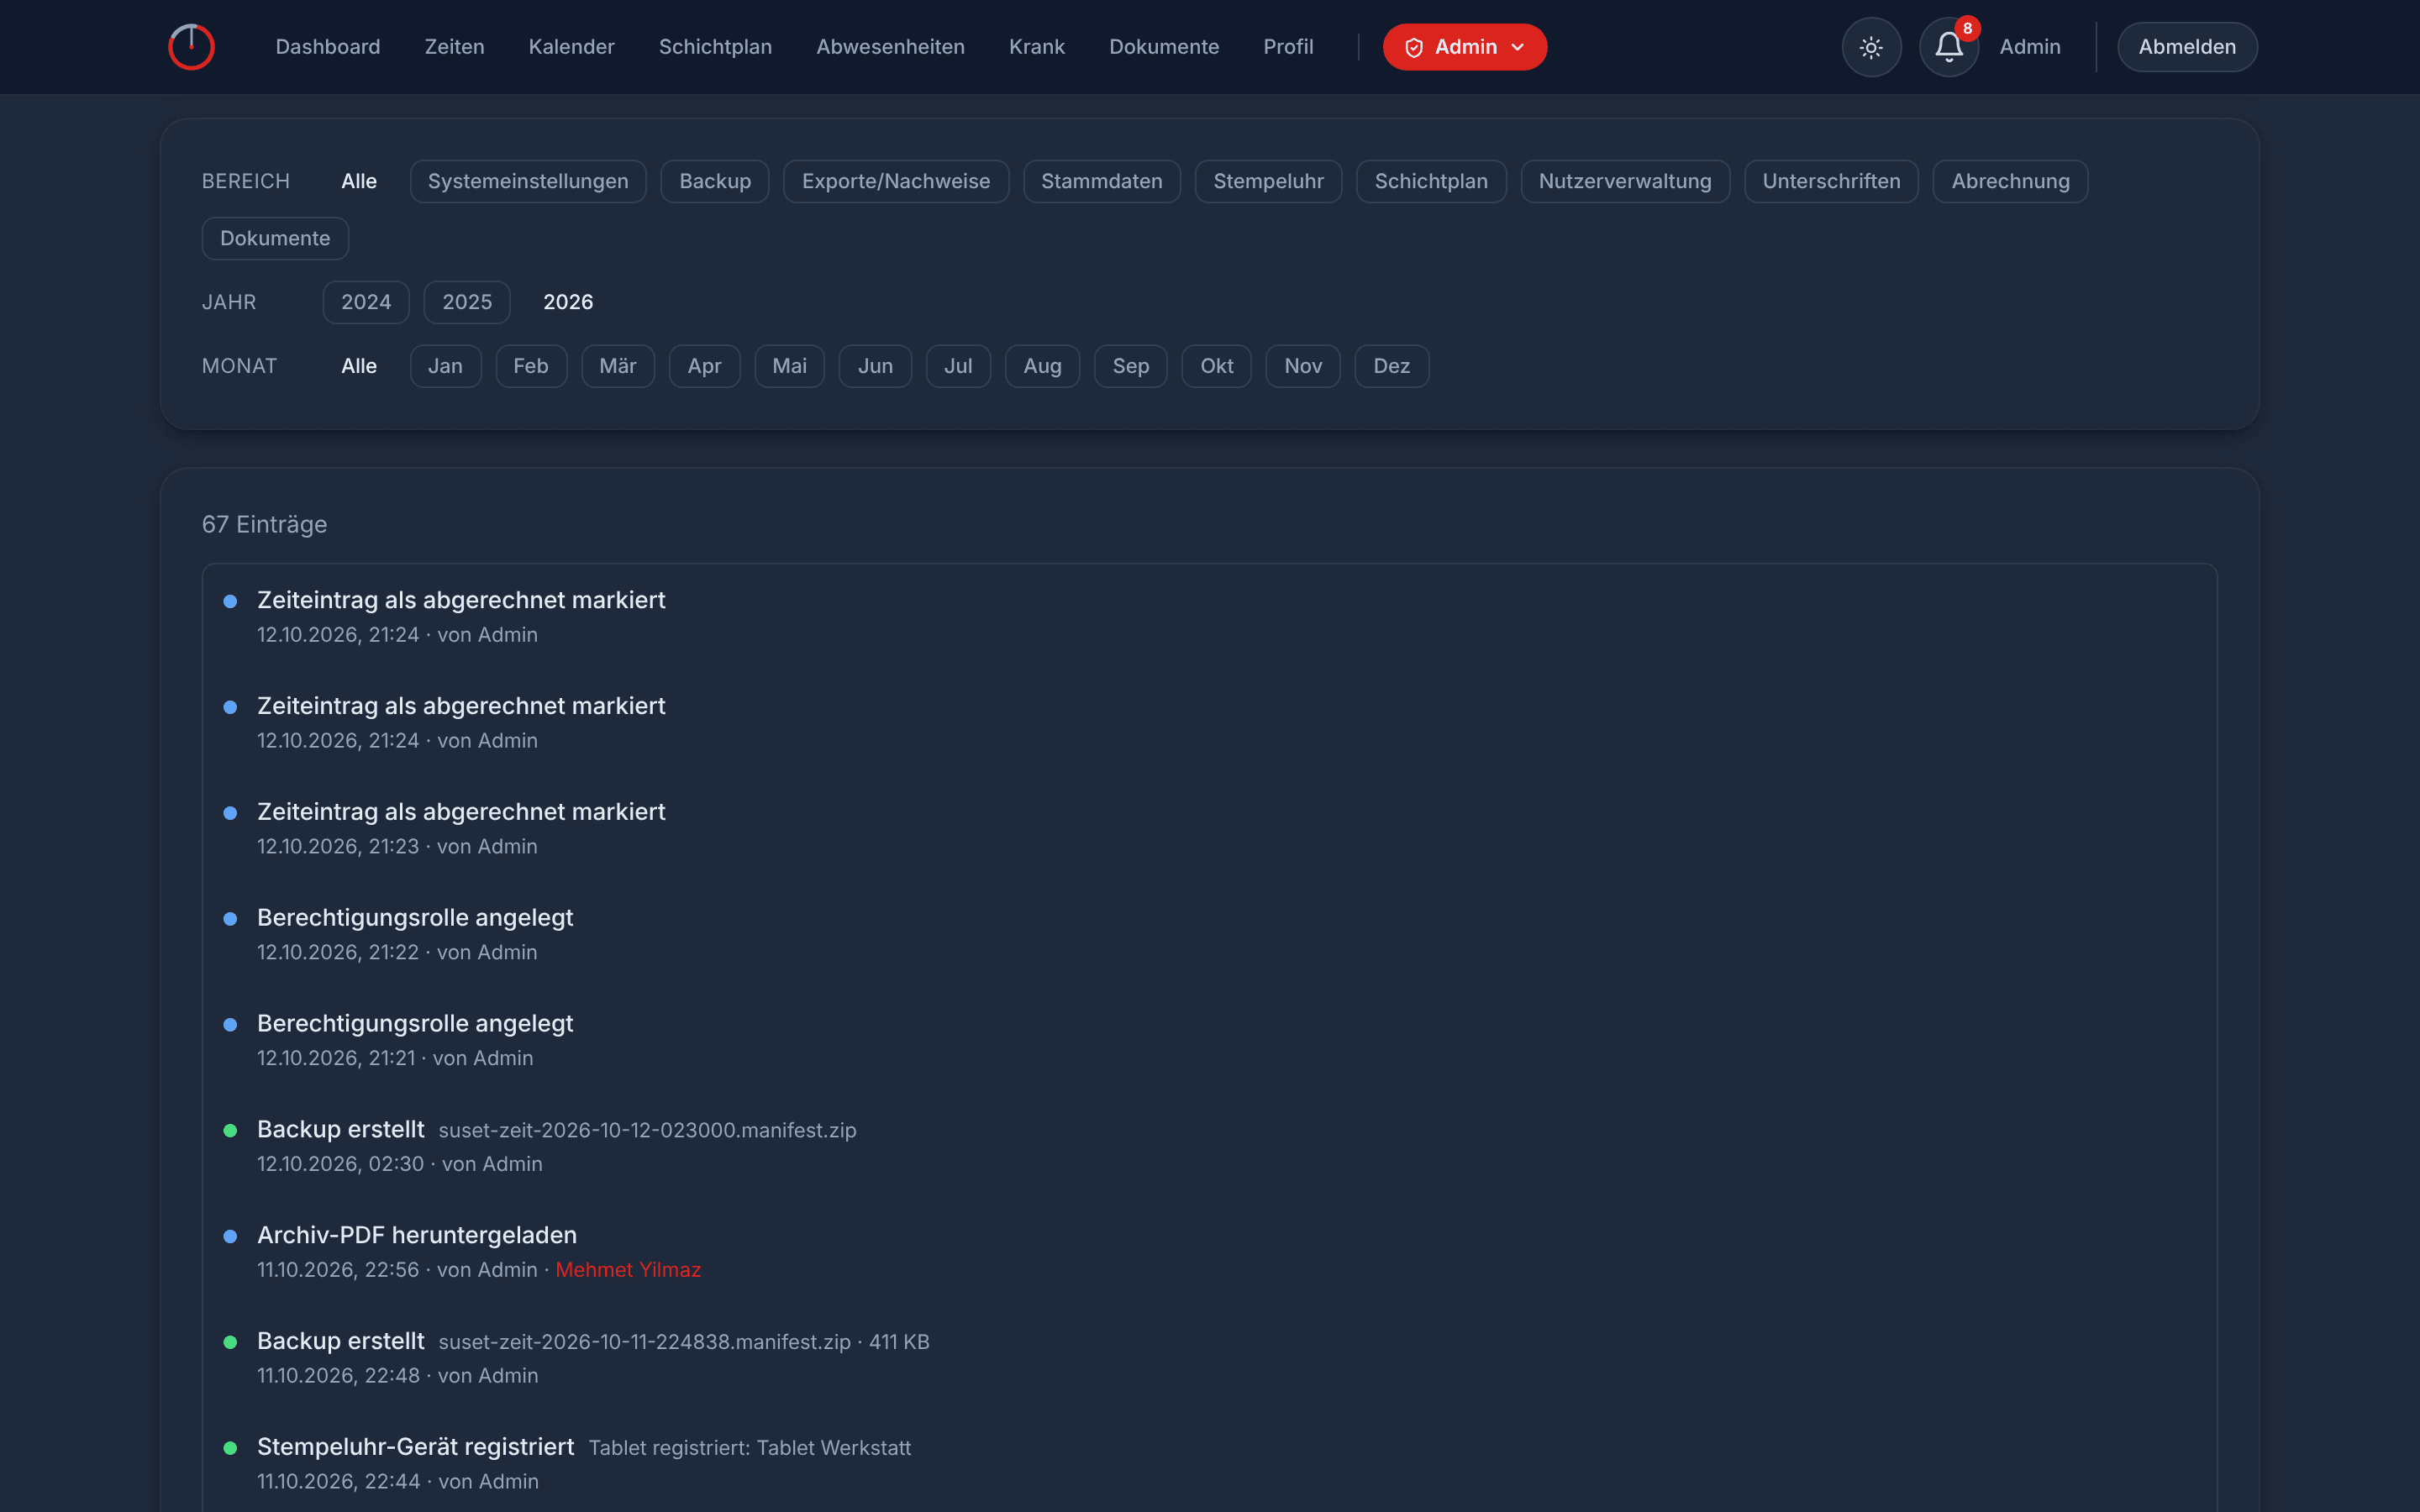Open the Admin dropdown menu
2420x1512 pixels.
point(1464,47)
